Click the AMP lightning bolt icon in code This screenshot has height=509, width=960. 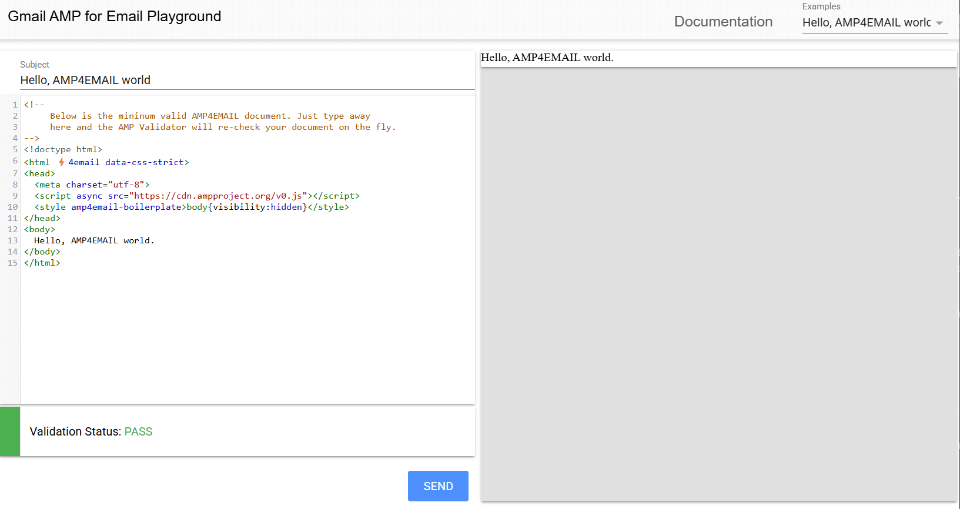pyautogui.click(x=61, y=162)
